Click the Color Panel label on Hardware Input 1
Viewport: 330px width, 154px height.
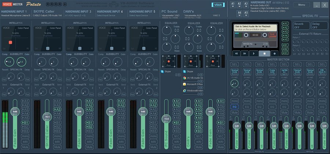tap(23, 28)
